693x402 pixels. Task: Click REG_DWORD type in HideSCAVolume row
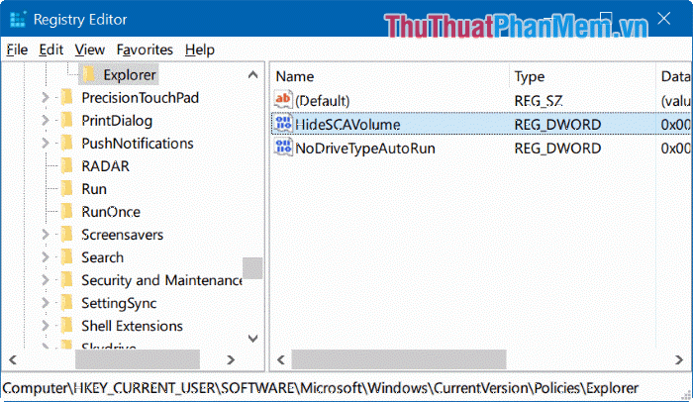tap(557, 125)
